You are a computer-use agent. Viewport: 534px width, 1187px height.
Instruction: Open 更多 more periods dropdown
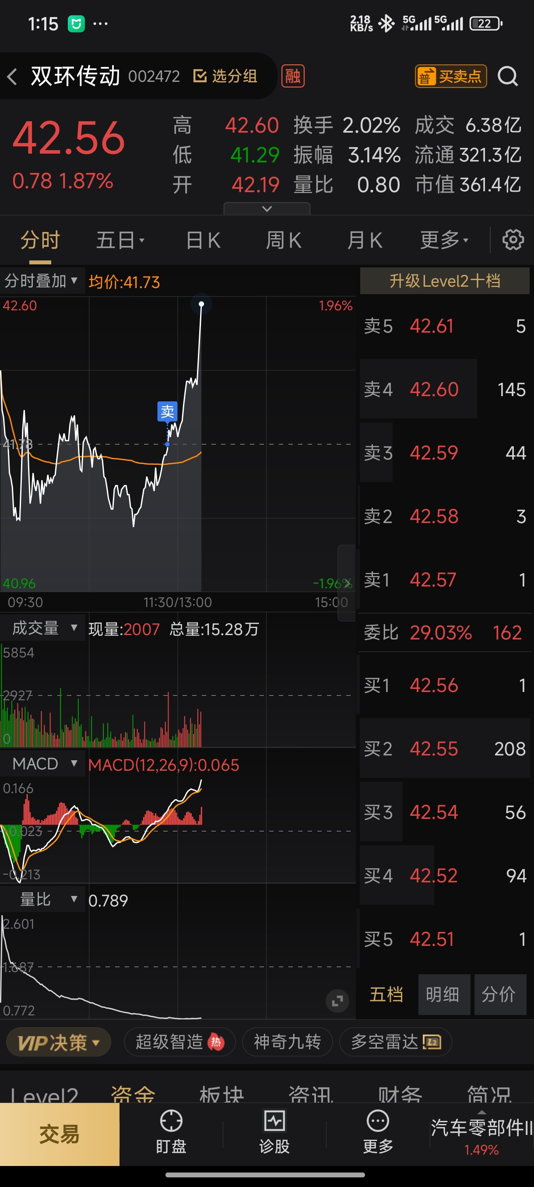click(x=444, y=240)
